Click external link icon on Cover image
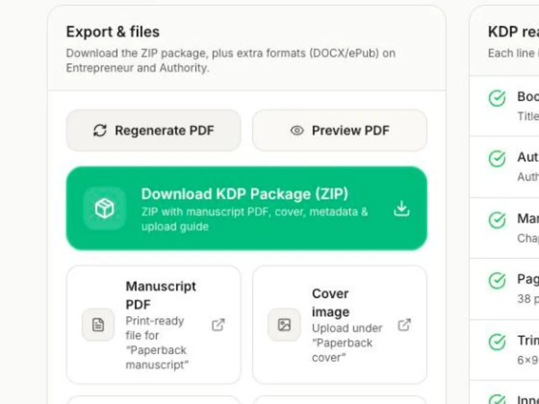The width and height of the screenshot is (539, 404). [405, 325]
